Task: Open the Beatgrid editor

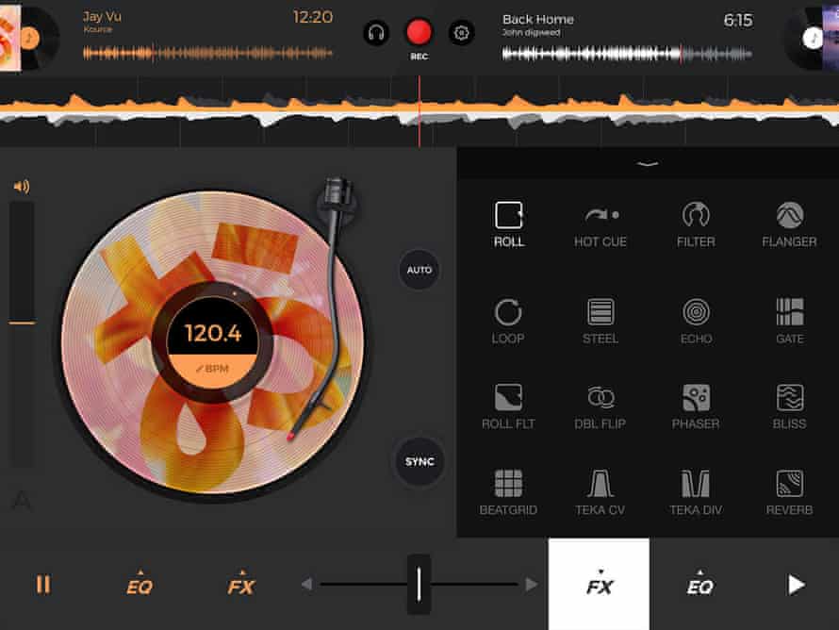Action: coord(508,484)
